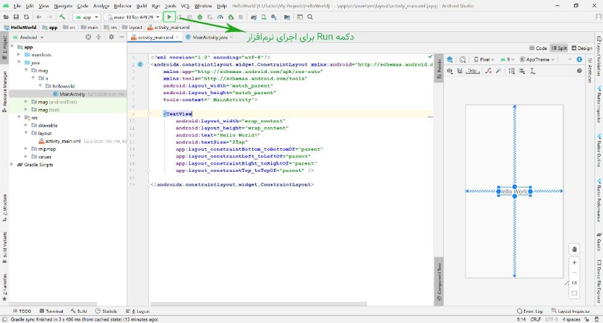The height and width of the screenshot is (323, 603).
Task: Open the Layout Inspector button
Action: click(x=570, y=311)
